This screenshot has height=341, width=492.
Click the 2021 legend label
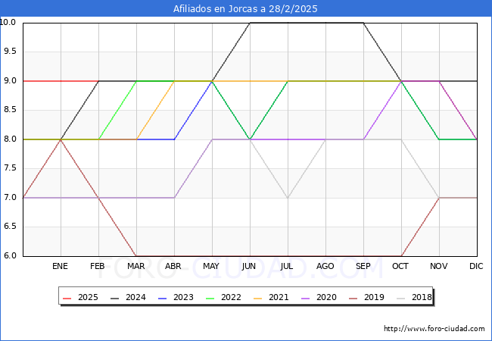click(x=279, y=297)
